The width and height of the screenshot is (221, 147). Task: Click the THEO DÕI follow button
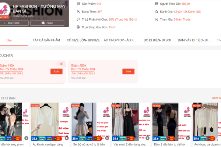click(x=13, y=23)
